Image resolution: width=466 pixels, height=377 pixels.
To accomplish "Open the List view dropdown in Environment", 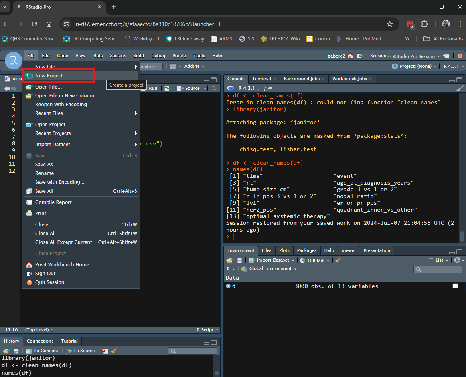I will pos(438,260).
